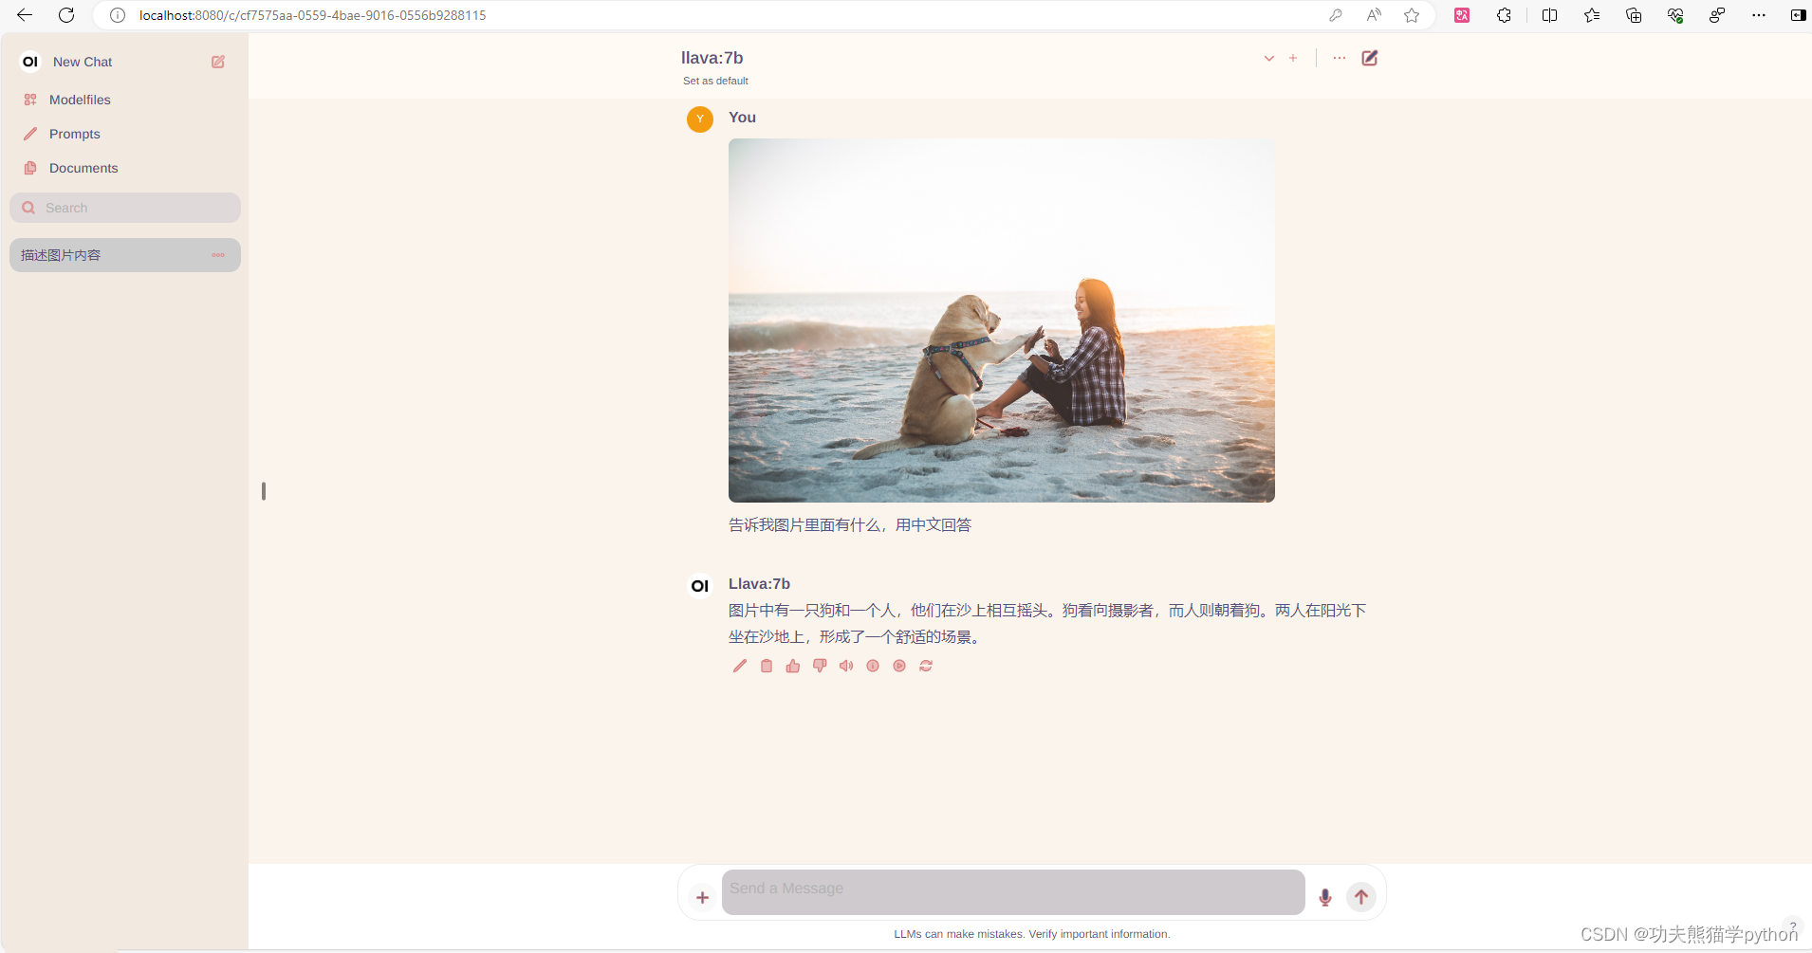Give thumbs down to the response
Screen dimensions: 1812x953
[x=820, y=666]
